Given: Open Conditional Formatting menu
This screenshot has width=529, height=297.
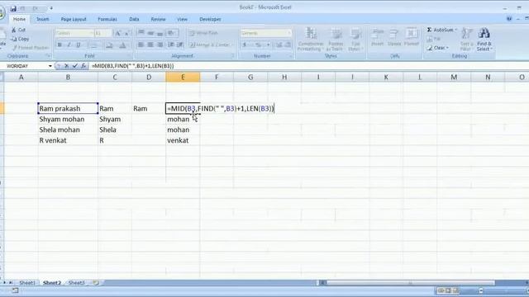Looking at the screenshot, I should click(311, 39).
